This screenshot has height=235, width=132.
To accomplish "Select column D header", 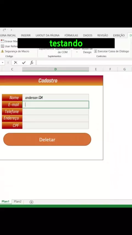I will coord(56,69).
